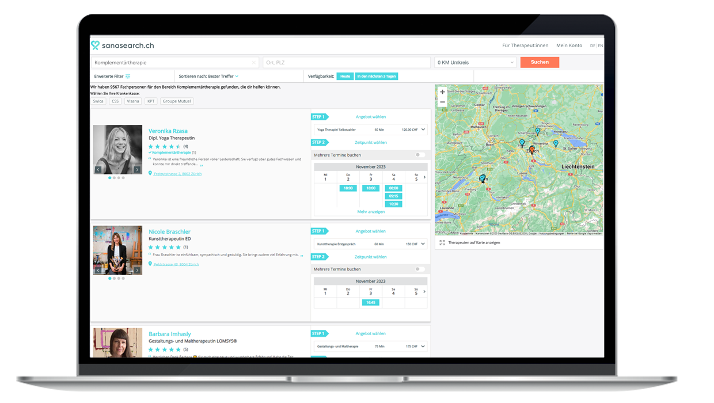Click the sanasearch.ch heart logo
The image size is (714, 403).
(x=95, y=45)
